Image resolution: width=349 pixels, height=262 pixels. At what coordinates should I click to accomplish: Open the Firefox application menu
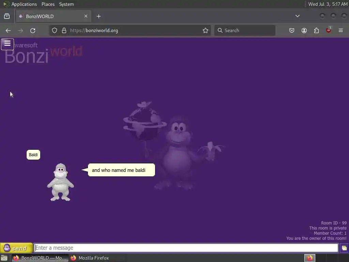pyautogui.click(x=341, y=30)
